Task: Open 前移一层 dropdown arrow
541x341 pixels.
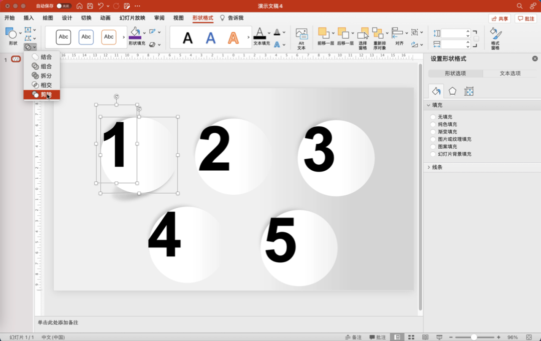Action: pyautogui.click(x=333, y=33)
